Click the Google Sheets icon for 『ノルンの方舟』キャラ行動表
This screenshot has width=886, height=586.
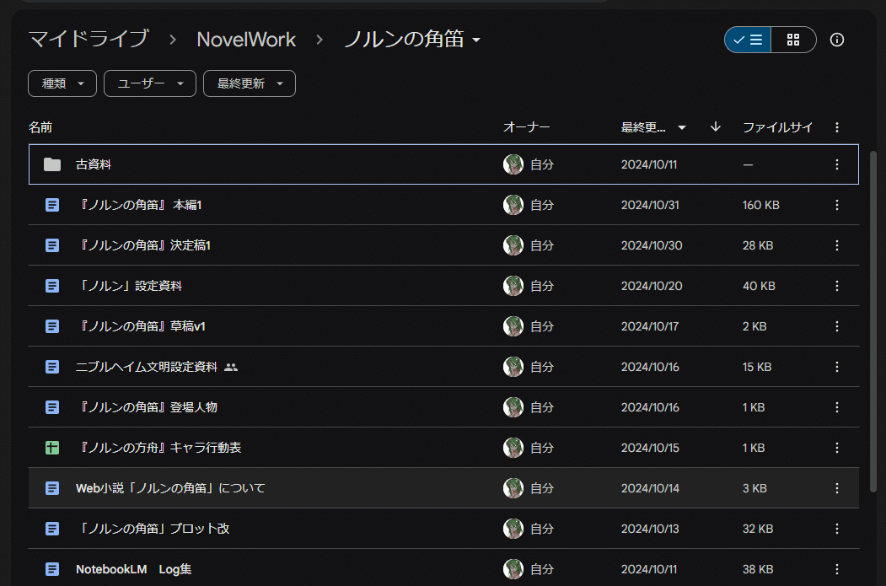tap(51, 448)
